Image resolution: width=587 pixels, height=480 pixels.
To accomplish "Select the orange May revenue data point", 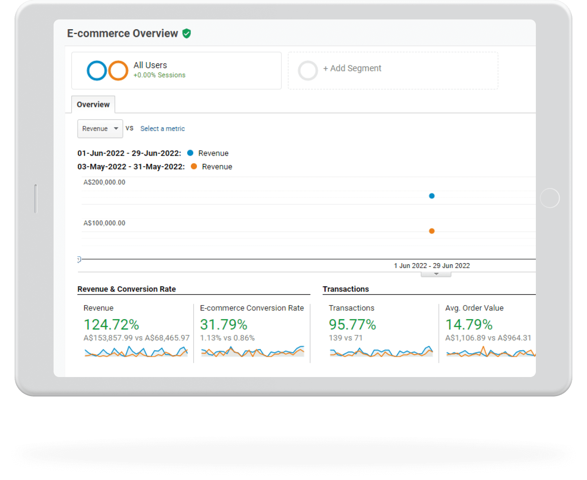I will click(x=432, y=231).
